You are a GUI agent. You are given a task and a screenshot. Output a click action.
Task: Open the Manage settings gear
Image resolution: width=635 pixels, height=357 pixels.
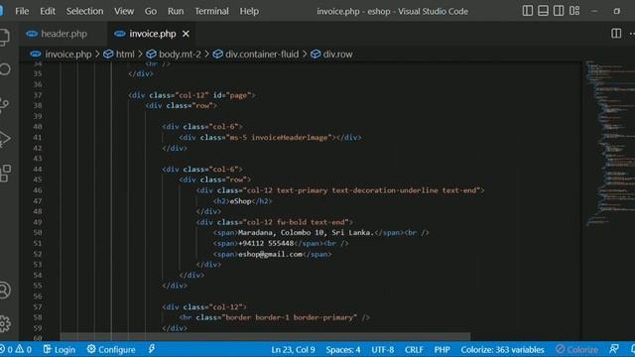5,323
